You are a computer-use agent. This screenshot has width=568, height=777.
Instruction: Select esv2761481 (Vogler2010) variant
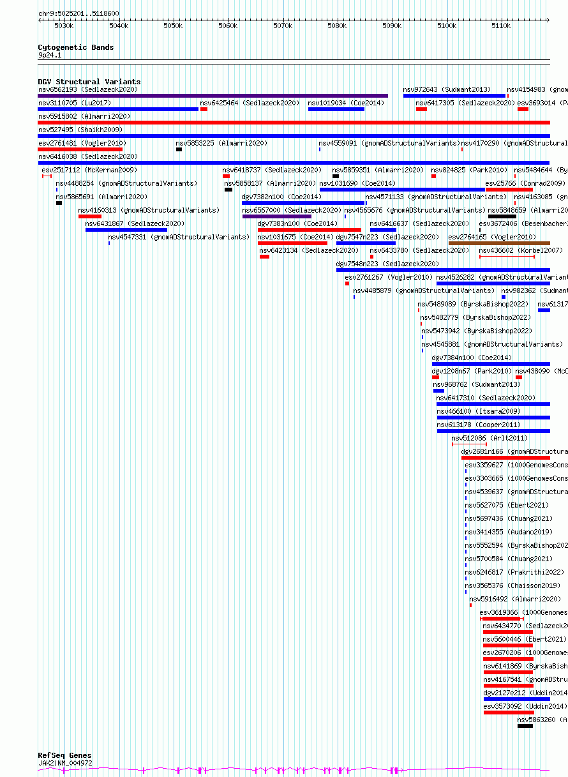click(82, 143)
